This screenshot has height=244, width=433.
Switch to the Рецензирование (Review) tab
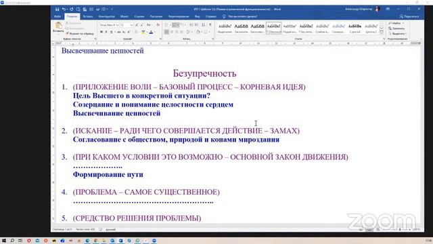[x=179, y=16]
